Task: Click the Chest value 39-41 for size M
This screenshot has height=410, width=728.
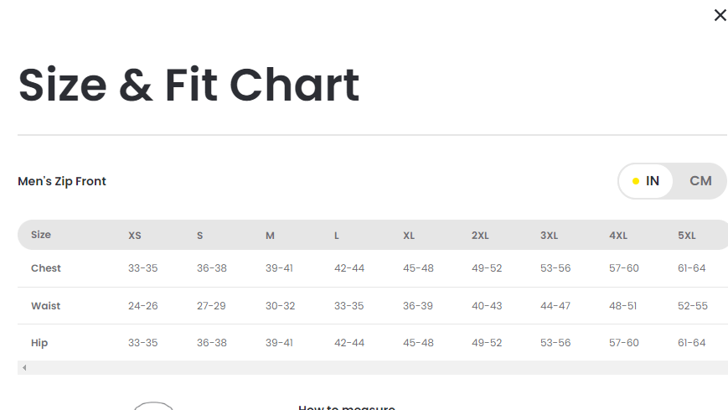Action: pos(280,268)
